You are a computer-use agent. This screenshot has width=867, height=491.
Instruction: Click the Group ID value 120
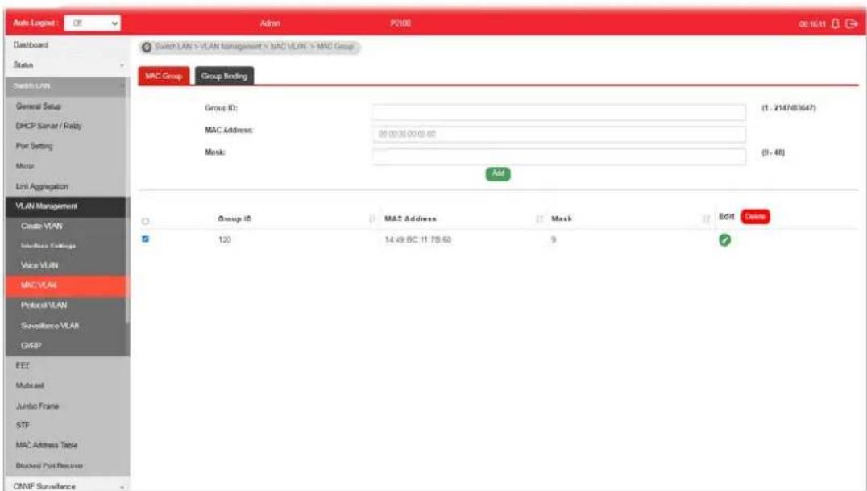pyautogui.click(x=225, y=239)
